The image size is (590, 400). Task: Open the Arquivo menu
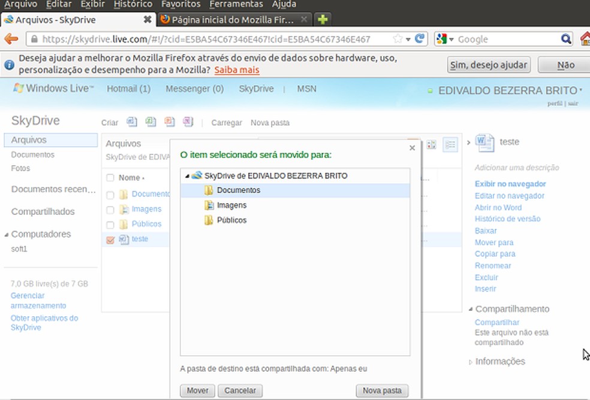[21, 5]
